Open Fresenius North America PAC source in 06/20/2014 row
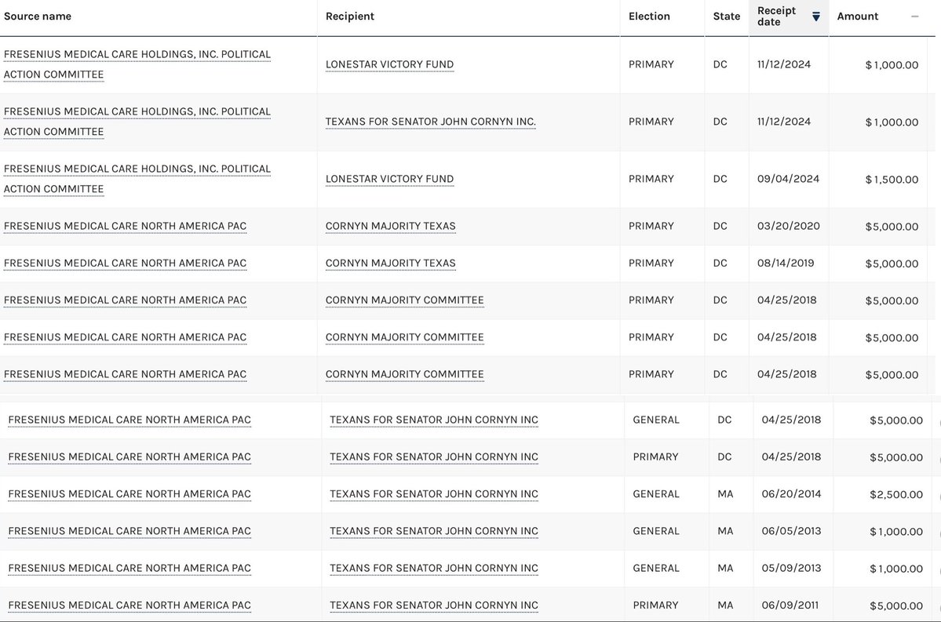Image resolution: width=941 pixels, height=622 pixels. coord(129,494)
